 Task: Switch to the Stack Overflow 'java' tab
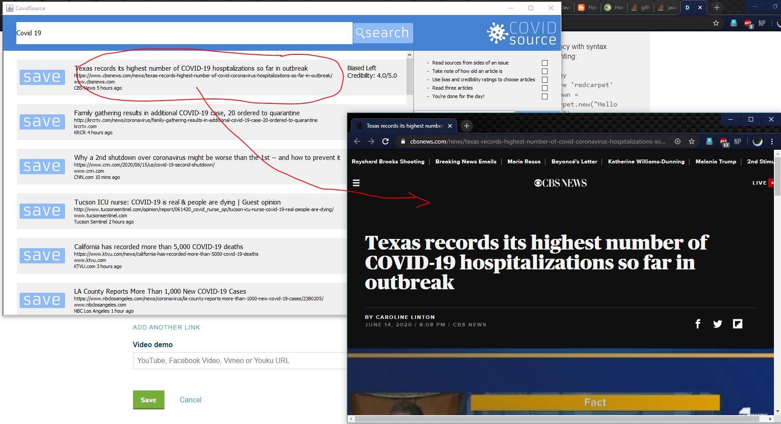pyautogui.click(x=667, y=8)
